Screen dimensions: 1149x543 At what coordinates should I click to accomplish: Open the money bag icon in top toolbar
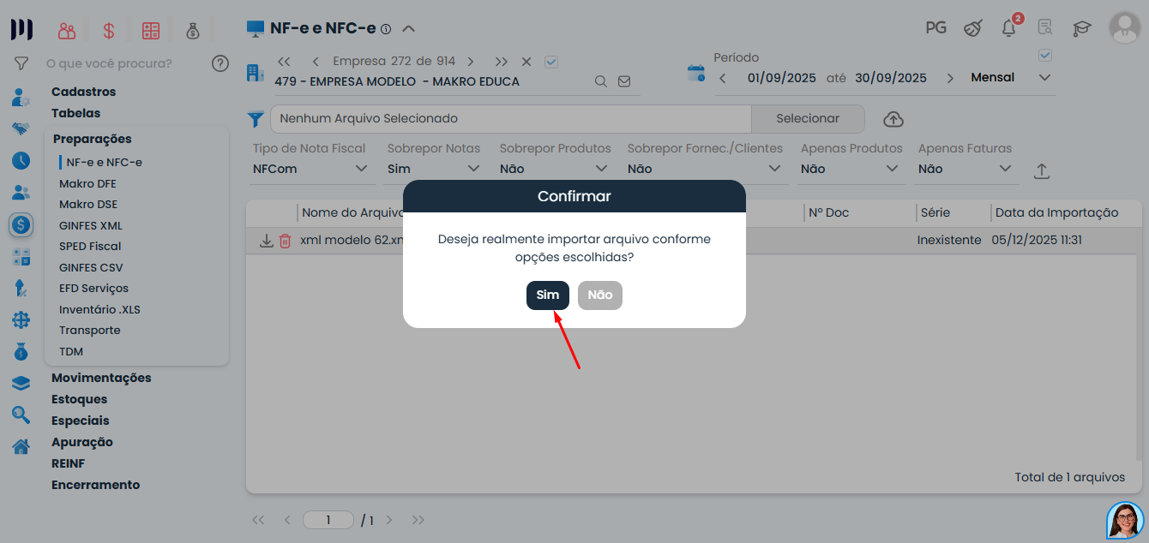(193, 31)
